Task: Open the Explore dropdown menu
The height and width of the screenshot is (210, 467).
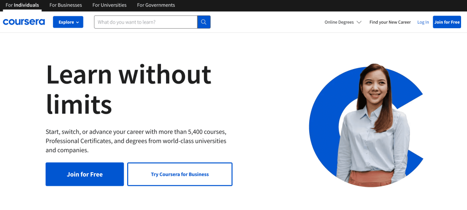Action: 68,22
